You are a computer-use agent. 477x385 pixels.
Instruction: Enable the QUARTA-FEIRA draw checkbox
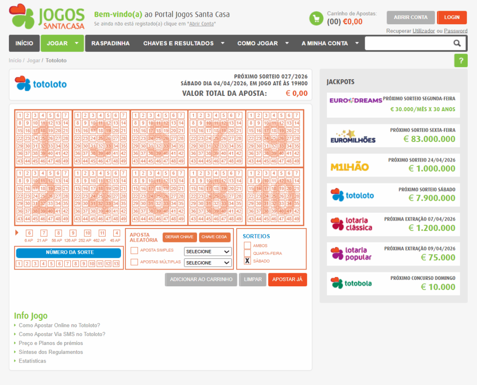248,253
